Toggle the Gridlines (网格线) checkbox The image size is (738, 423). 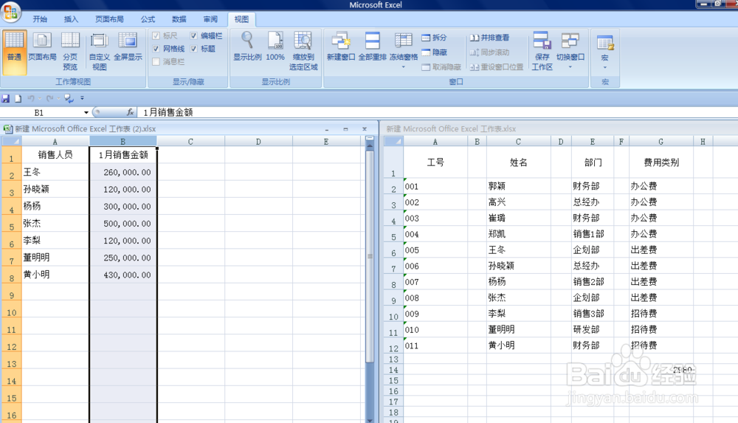[156, 49]
